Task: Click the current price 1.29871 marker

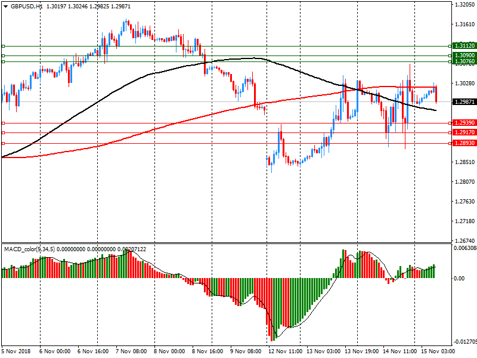Action: pyautogui.click(x=464, y=102)
